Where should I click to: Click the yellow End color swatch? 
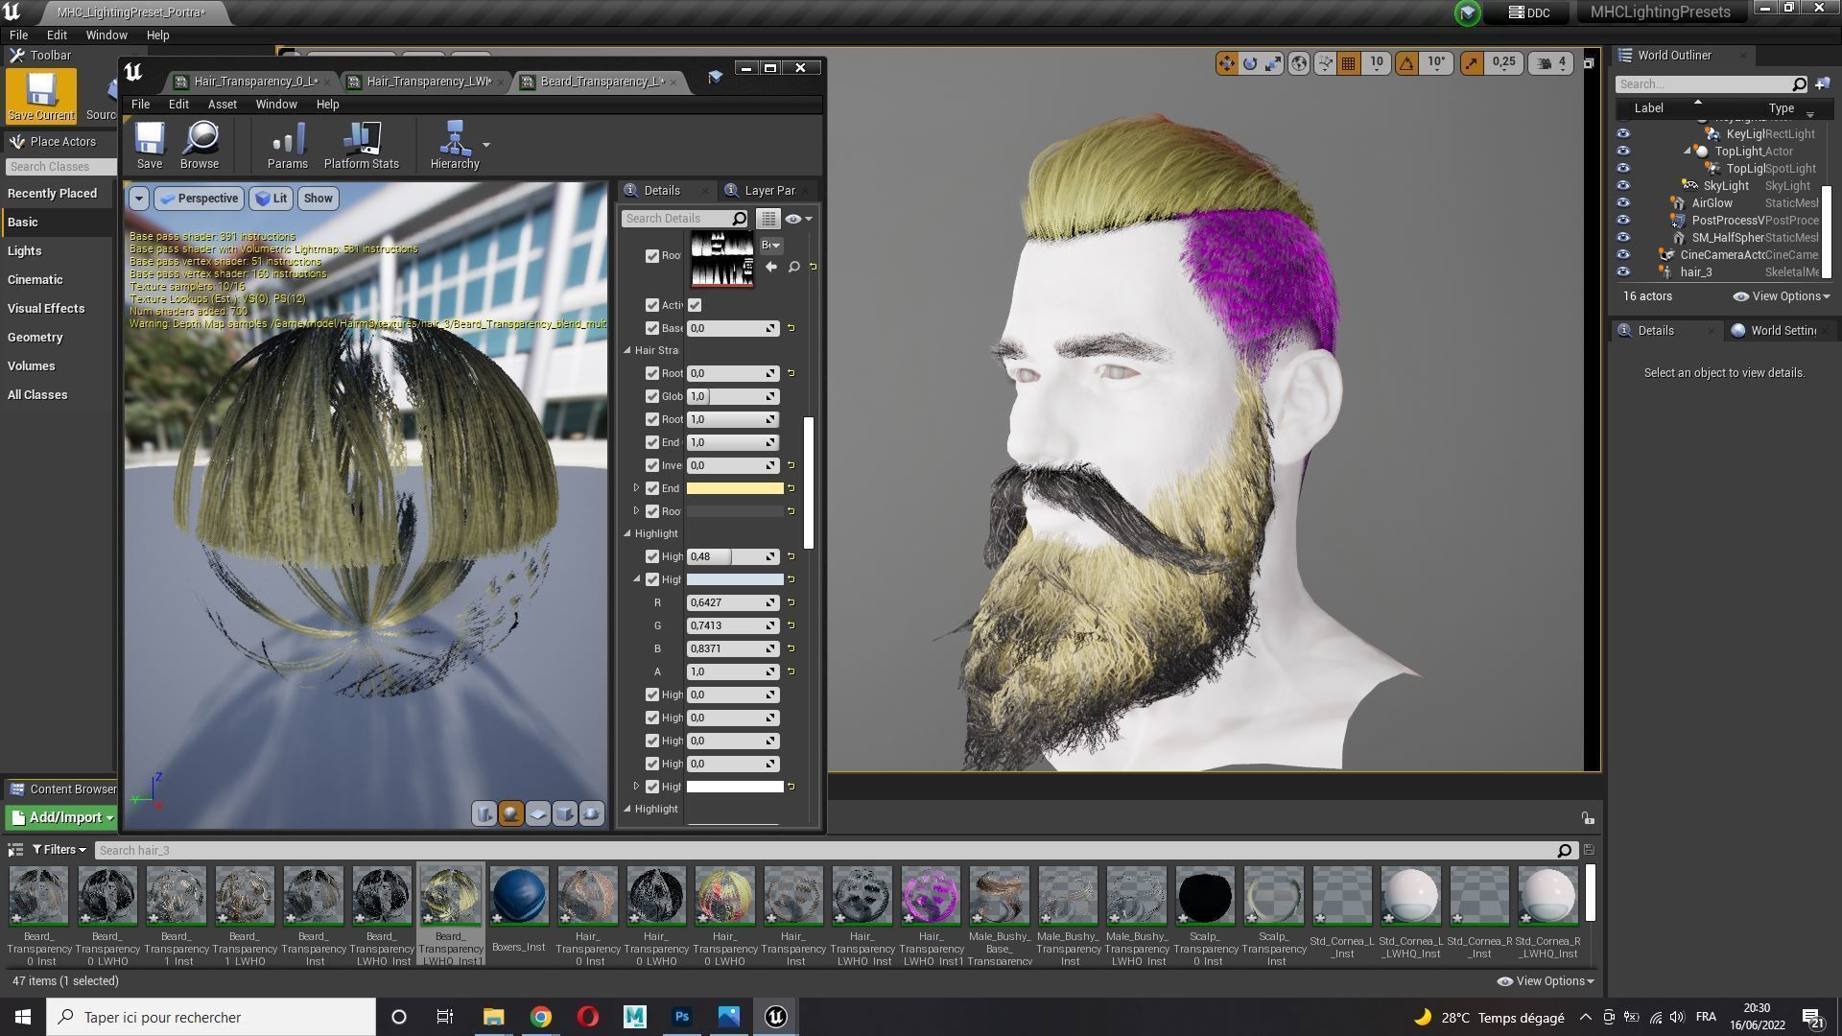coord(735,488)
